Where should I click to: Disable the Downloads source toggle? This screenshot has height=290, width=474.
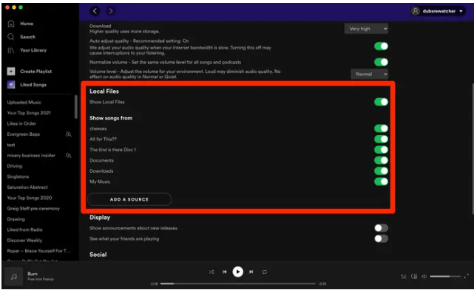[x=381, y=171]
